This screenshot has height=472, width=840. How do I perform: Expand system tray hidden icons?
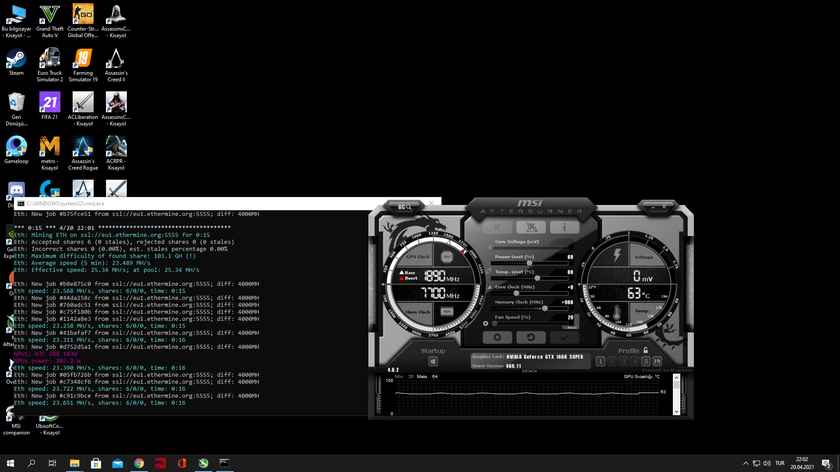click(x=745, y=463)
